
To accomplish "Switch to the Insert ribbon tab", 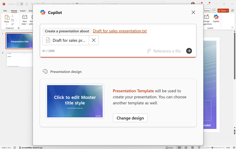I will (x=23, y=11).
